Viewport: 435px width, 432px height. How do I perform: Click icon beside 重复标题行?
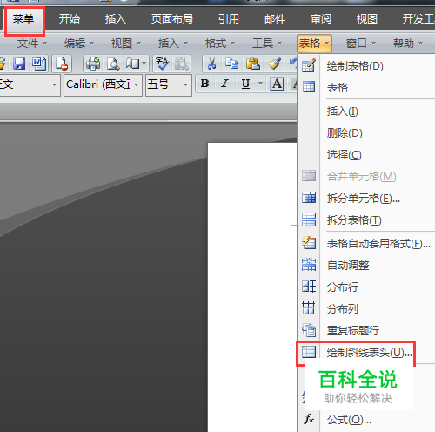pos(309,330)
